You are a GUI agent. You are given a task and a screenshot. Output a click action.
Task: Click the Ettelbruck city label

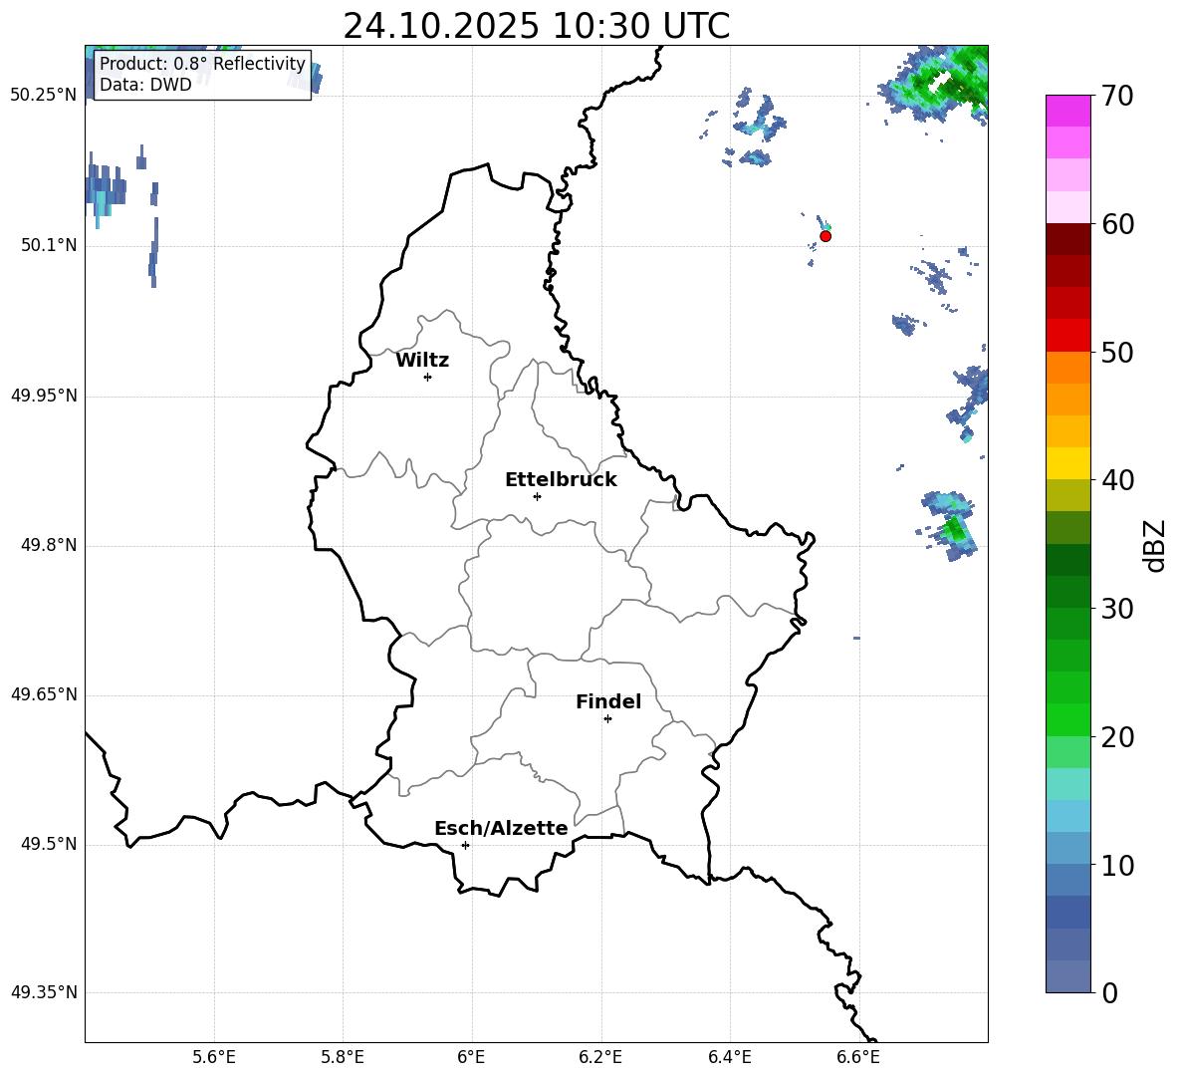tap(561, 480)
